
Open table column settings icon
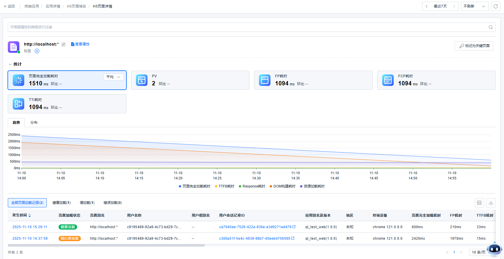pyautogui.click(x=479, y=203)
